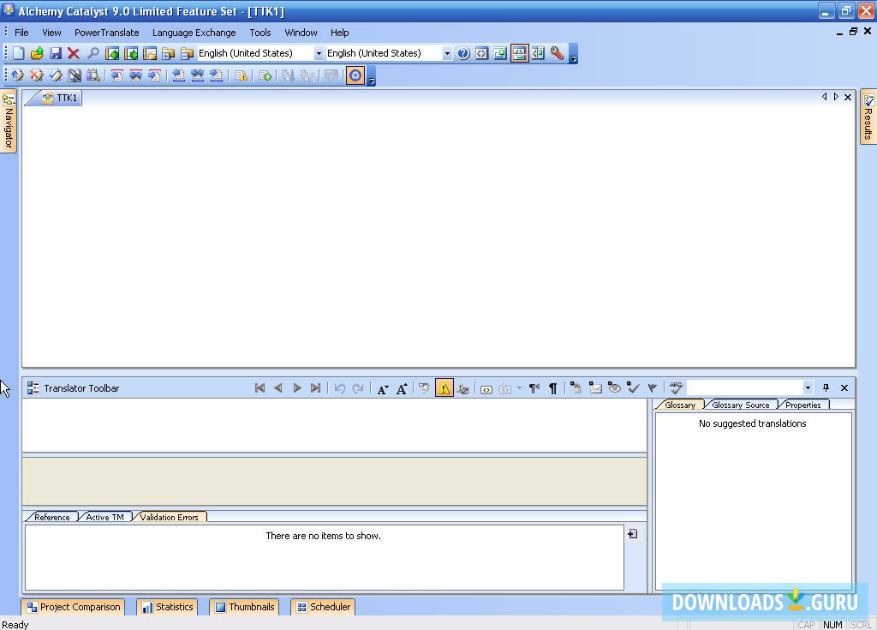
Task: Toggle the yellow warning validation button
Action: (444, 387)
